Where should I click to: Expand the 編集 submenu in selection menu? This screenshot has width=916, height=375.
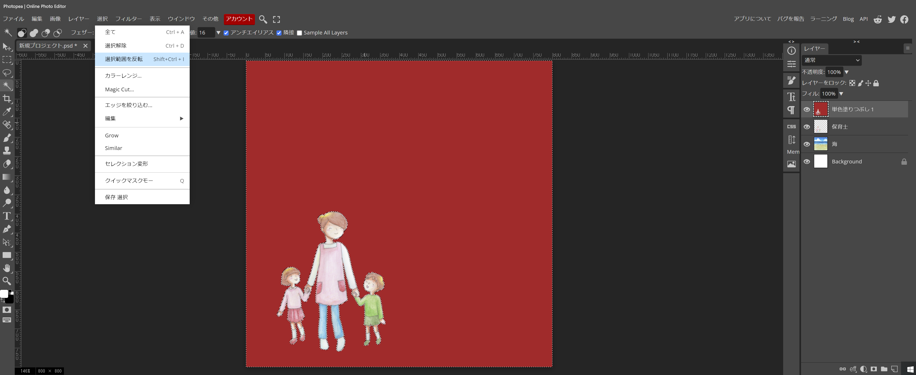click(142, 118)
